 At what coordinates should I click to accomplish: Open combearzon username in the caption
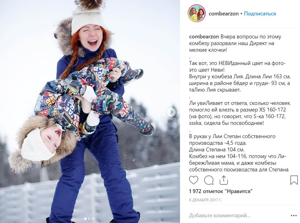coord(204,37)
